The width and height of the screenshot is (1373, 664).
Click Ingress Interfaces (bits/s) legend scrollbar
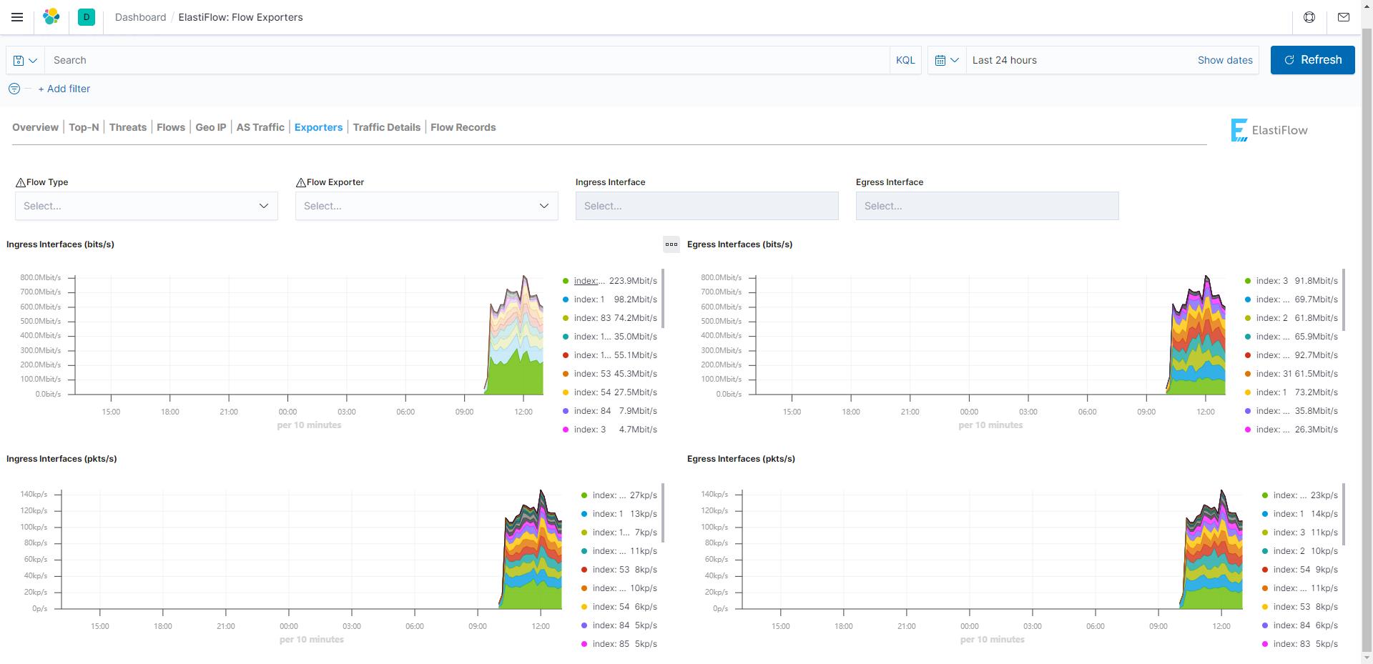click(x=663, y=297)
